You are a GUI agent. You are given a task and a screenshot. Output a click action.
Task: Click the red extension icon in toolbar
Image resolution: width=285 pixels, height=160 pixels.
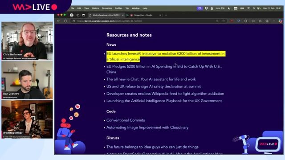coord(232,21)
